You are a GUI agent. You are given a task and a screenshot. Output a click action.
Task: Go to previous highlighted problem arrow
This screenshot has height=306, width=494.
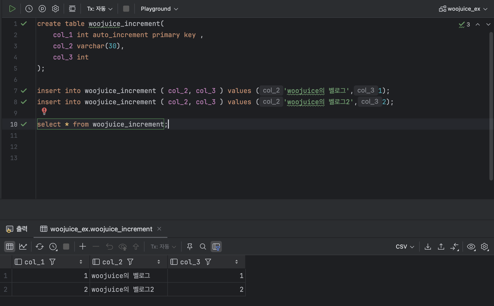[478, 24]
